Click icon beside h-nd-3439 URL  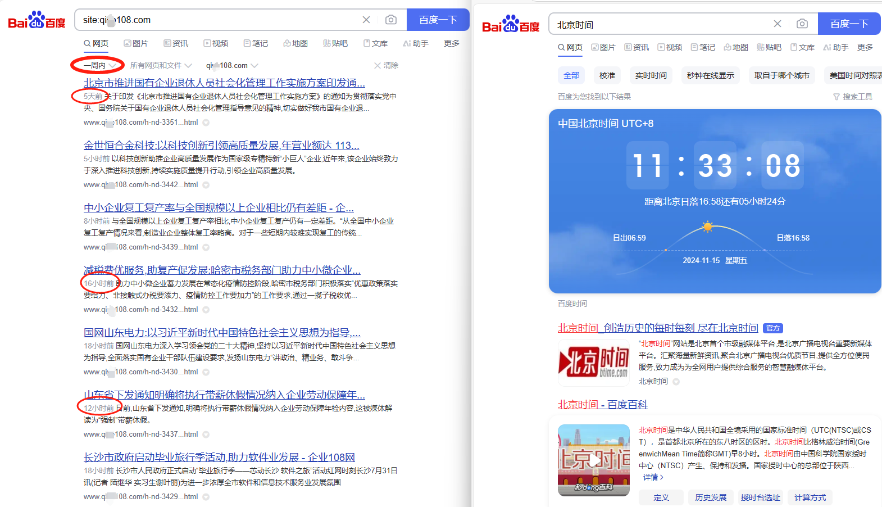click(x=206, y=247)
